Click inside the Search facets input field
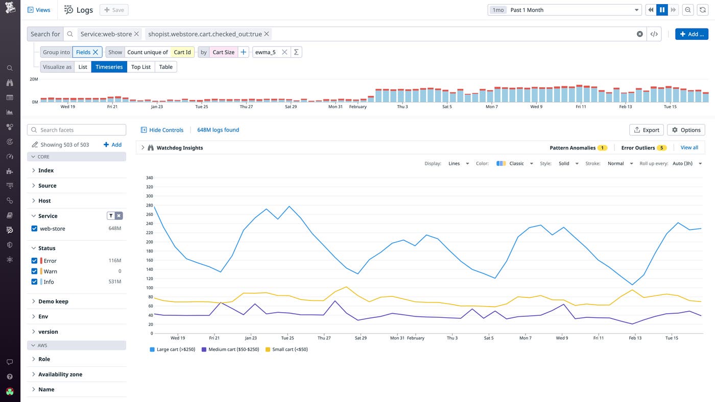715x402 pixels. 77,130
